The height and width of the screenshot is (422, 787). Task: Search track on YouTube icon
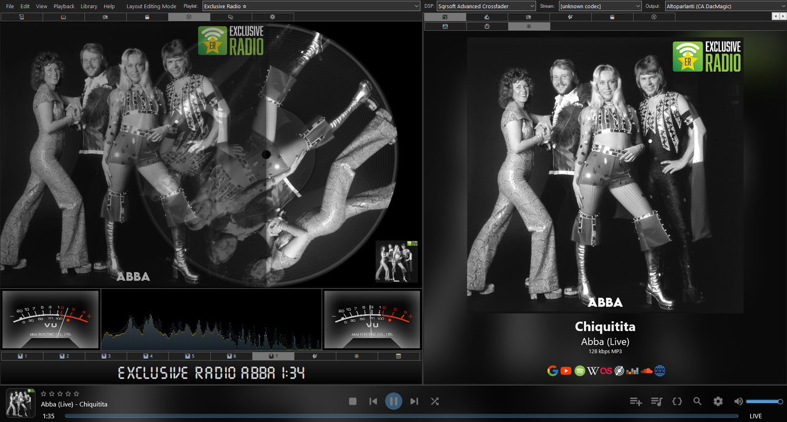pyautogui.click(x=566, y=370)
